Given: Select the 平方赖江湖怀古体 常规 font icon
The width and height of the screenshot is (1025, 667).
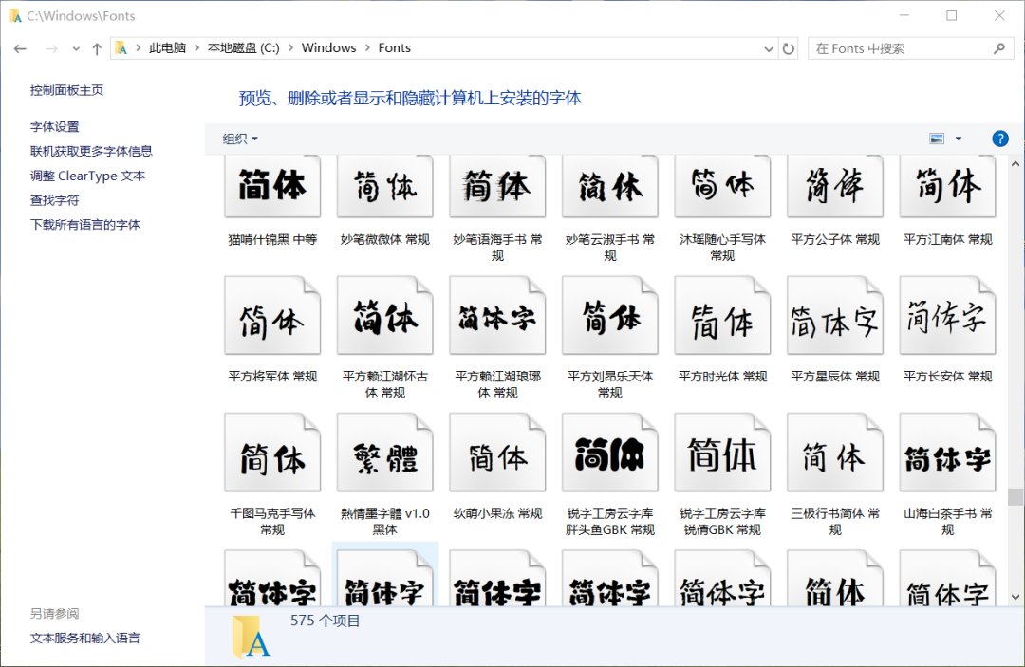Looking at the screenshot, I should (385, 316).
